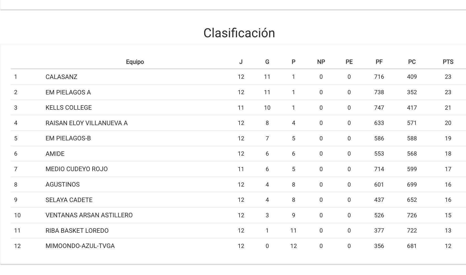
Task: Click the CALASANZ team name
Action: point(61,77)
